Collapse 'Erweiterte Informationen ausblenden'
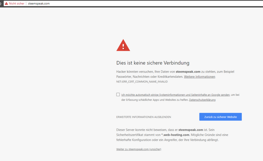The height and width of the screenshot is (161, 263). pyautogui.click(x=143, y=117)
